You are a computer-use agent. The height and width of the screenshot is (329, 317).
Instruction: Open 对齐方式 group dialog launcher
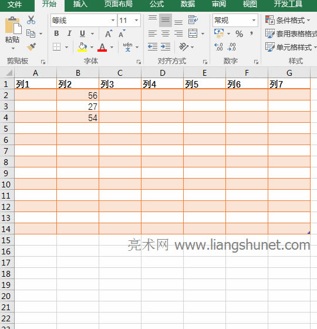[205, 62]
